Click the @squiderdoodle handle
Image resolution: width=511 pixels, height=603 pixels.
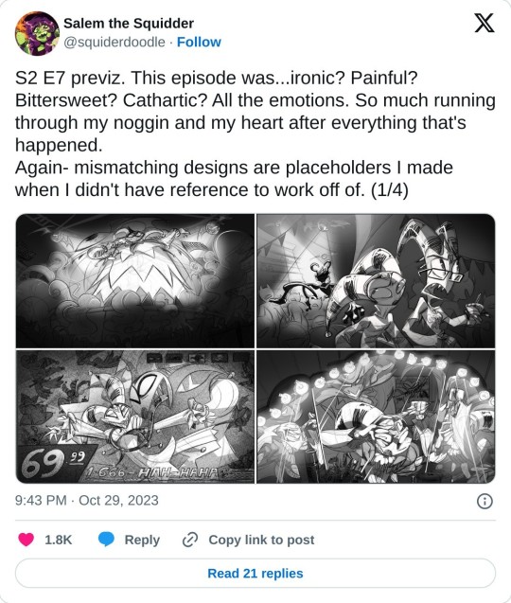[115, 42]
